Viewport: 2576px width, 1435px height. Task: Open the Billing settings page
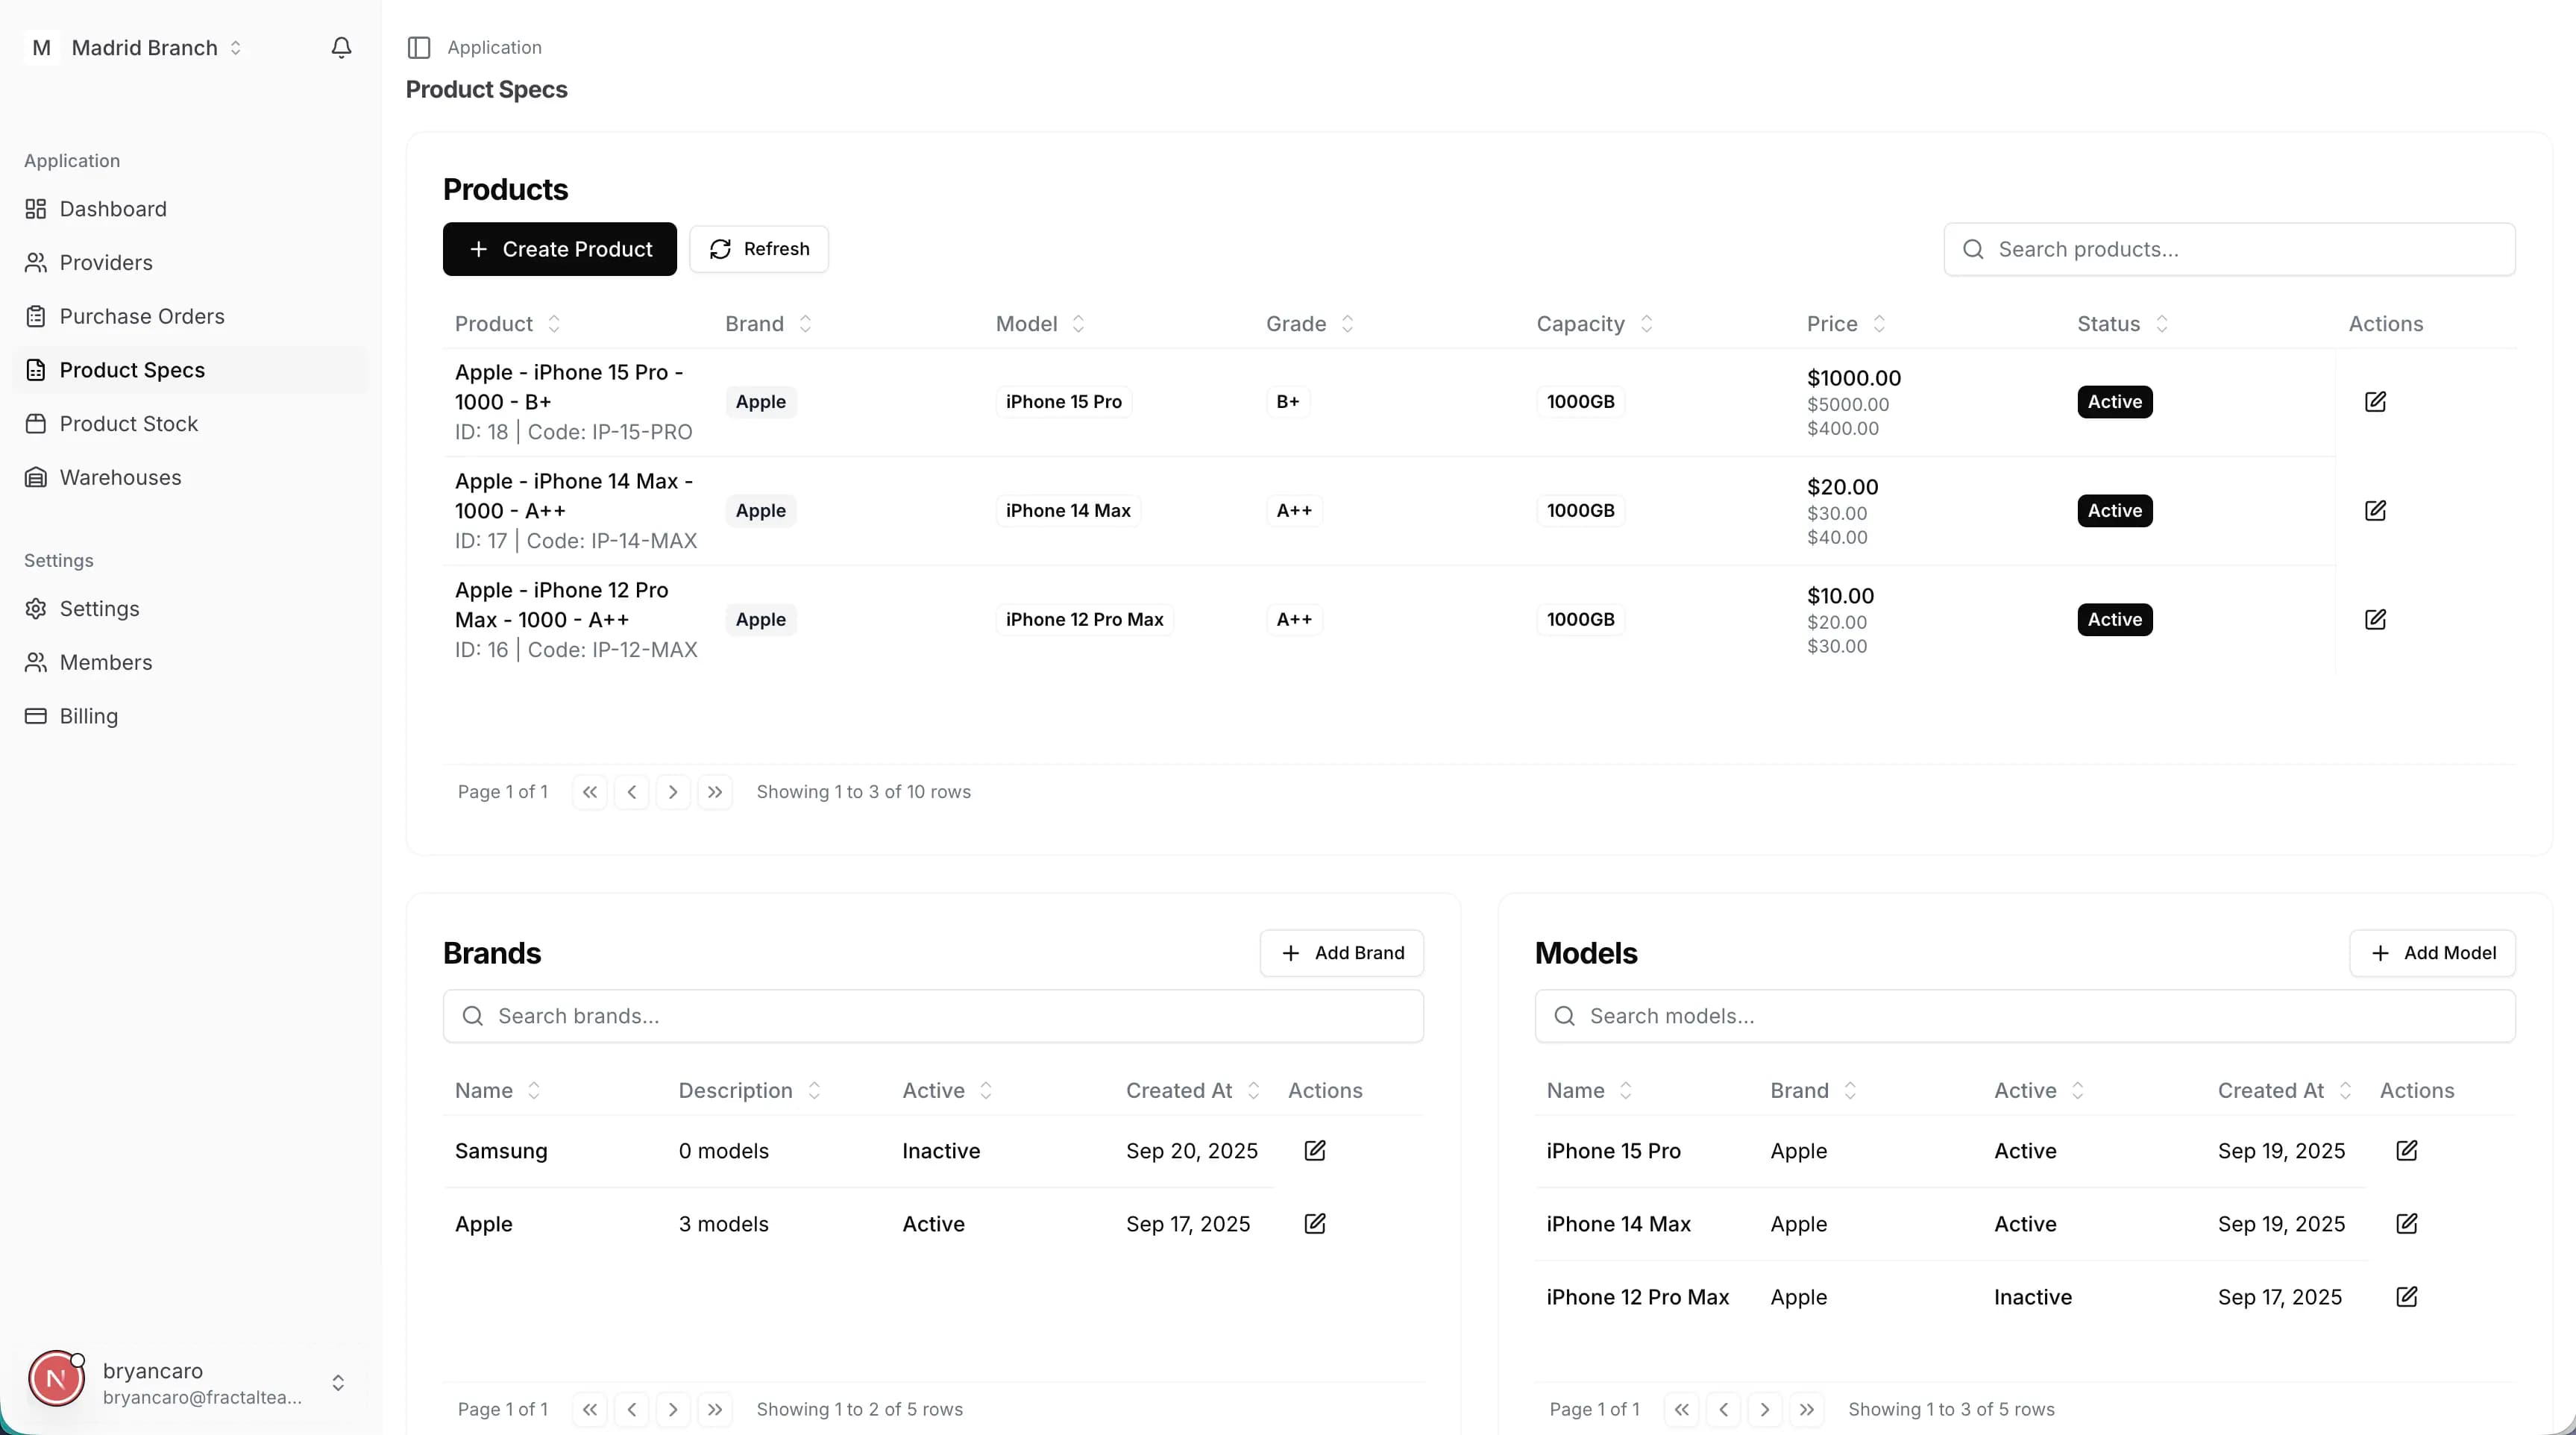pos(88,717)
